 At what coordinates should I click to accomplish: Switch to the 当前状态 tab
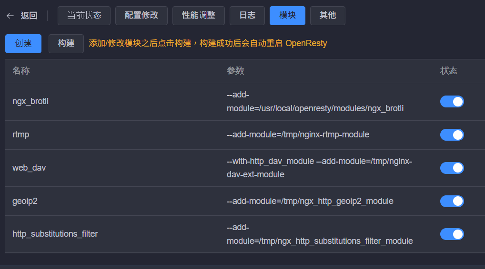click(84, 16)
